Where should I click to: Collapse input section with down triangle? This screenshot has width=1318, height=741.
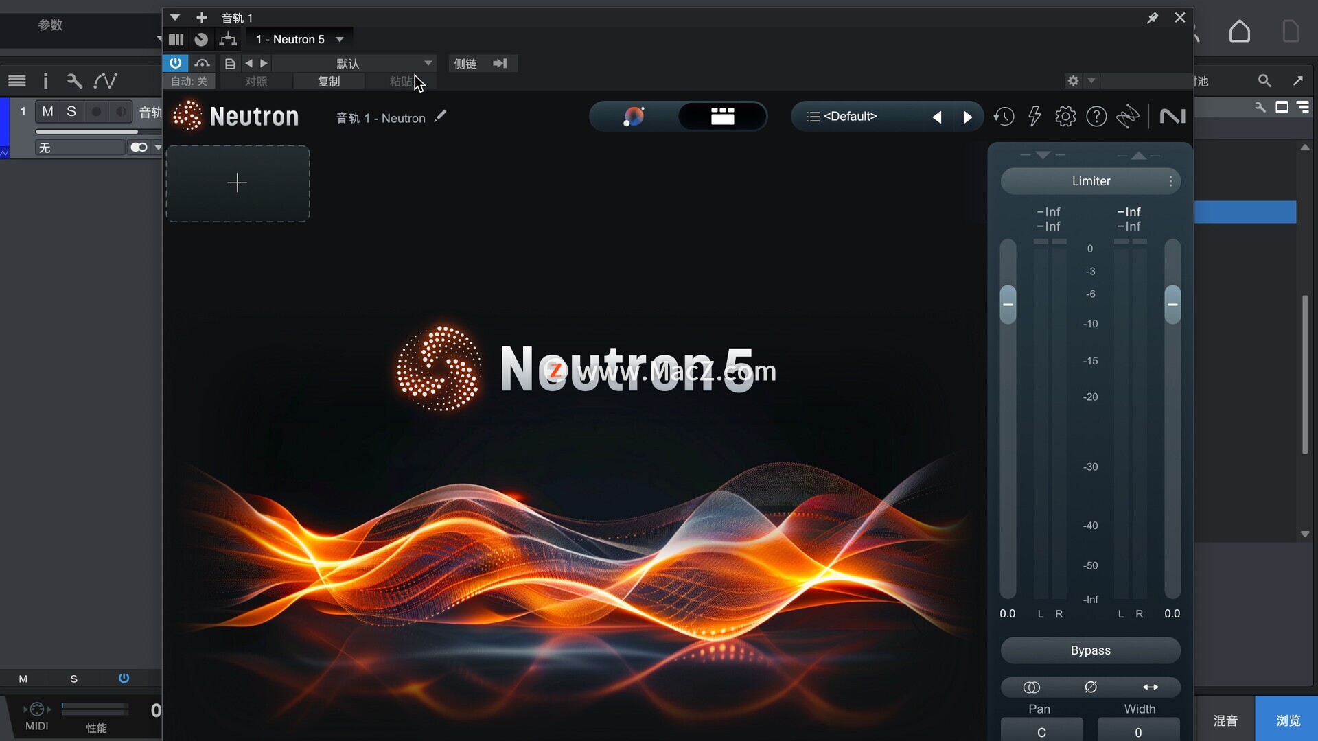coord(1043,155)
